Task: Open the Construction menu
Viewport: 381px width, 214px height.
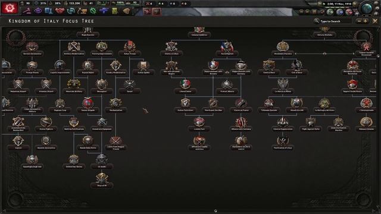Action: [82, 11]
